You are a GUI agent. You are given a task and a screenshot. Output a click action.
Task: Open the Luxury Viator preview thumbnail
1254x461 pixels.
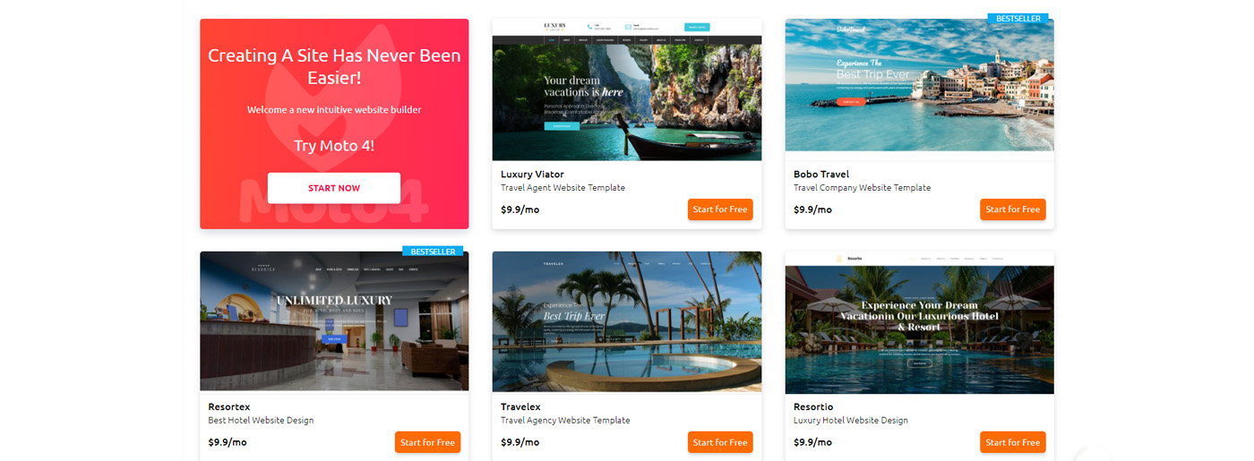point(627,90)
